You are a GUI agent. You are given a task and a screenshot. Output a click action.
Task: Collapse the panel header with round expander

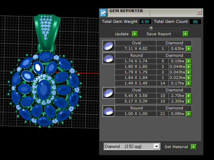[151, 28]
